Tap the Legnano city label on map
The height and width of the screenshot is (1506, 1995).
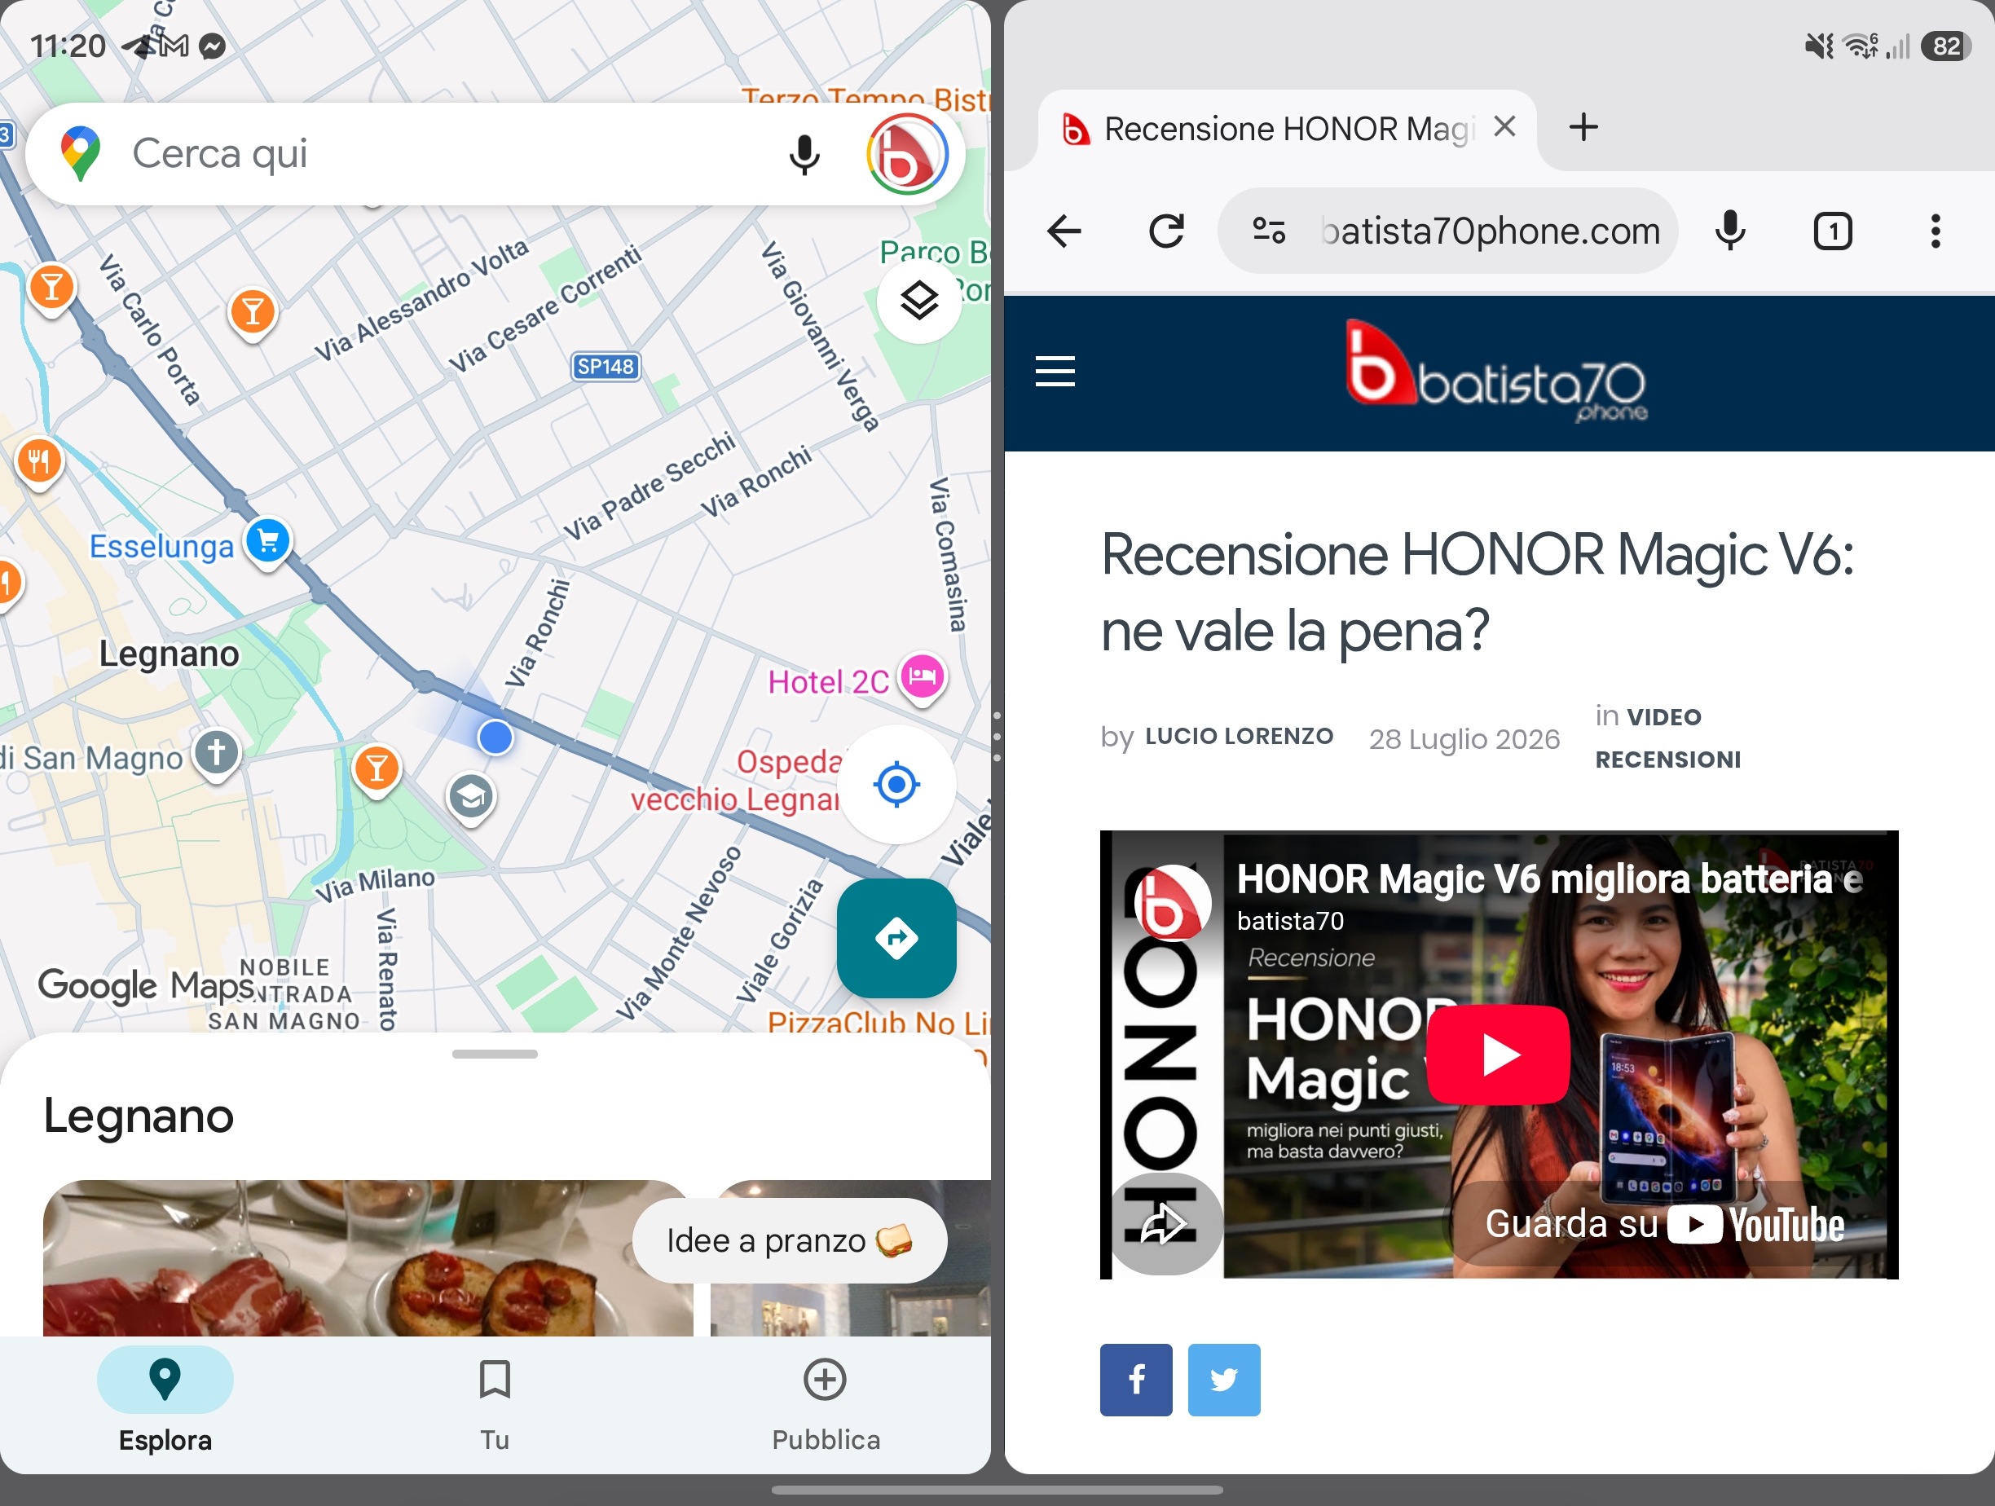[169, 654]
